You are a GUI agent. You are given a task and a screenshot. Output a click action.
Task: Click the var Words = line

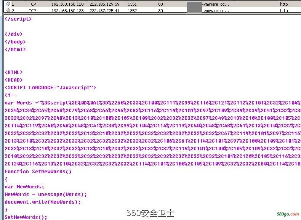click(x=153, y=103)
